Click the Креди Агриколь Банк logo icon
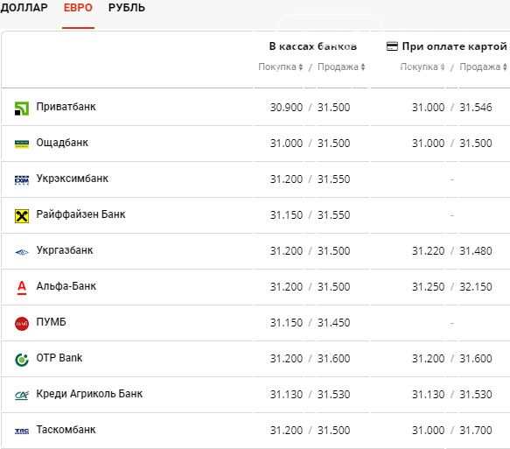510x449 pixels. pyautogui.click(x=22, y=396)
